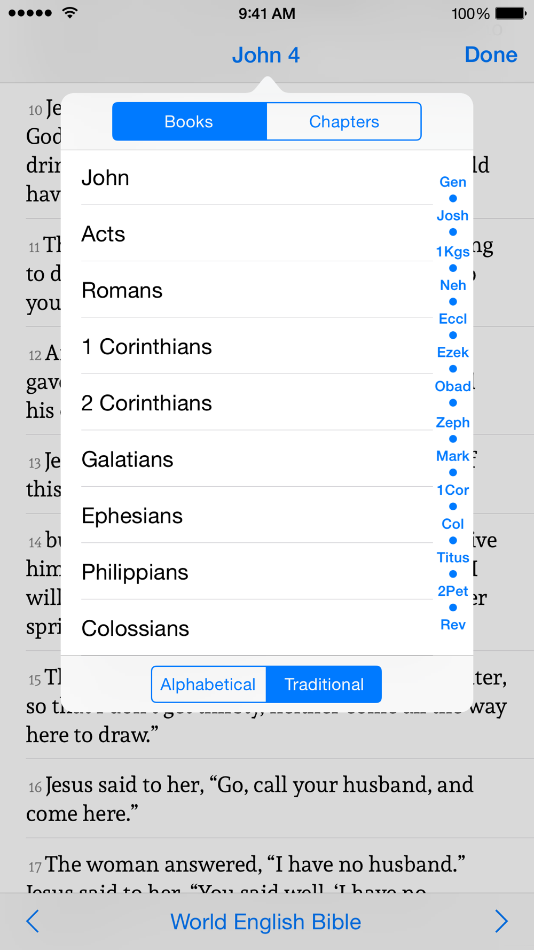This screenshot has height=950, width=534.
Task: Jump to Eccl in the index slider
Action: pos(453,319)
